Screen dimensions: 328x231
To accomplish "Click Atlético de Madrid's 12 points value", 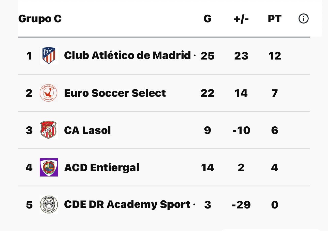I will coord(275,56).
